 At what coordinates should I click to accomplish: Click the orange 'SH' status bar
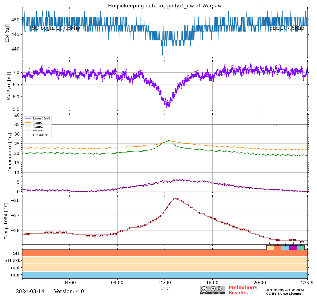tap(165, 253)
